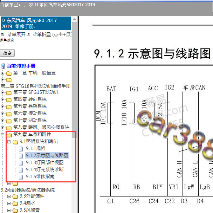Expand 9.4漏水 node

coord(9,204)
